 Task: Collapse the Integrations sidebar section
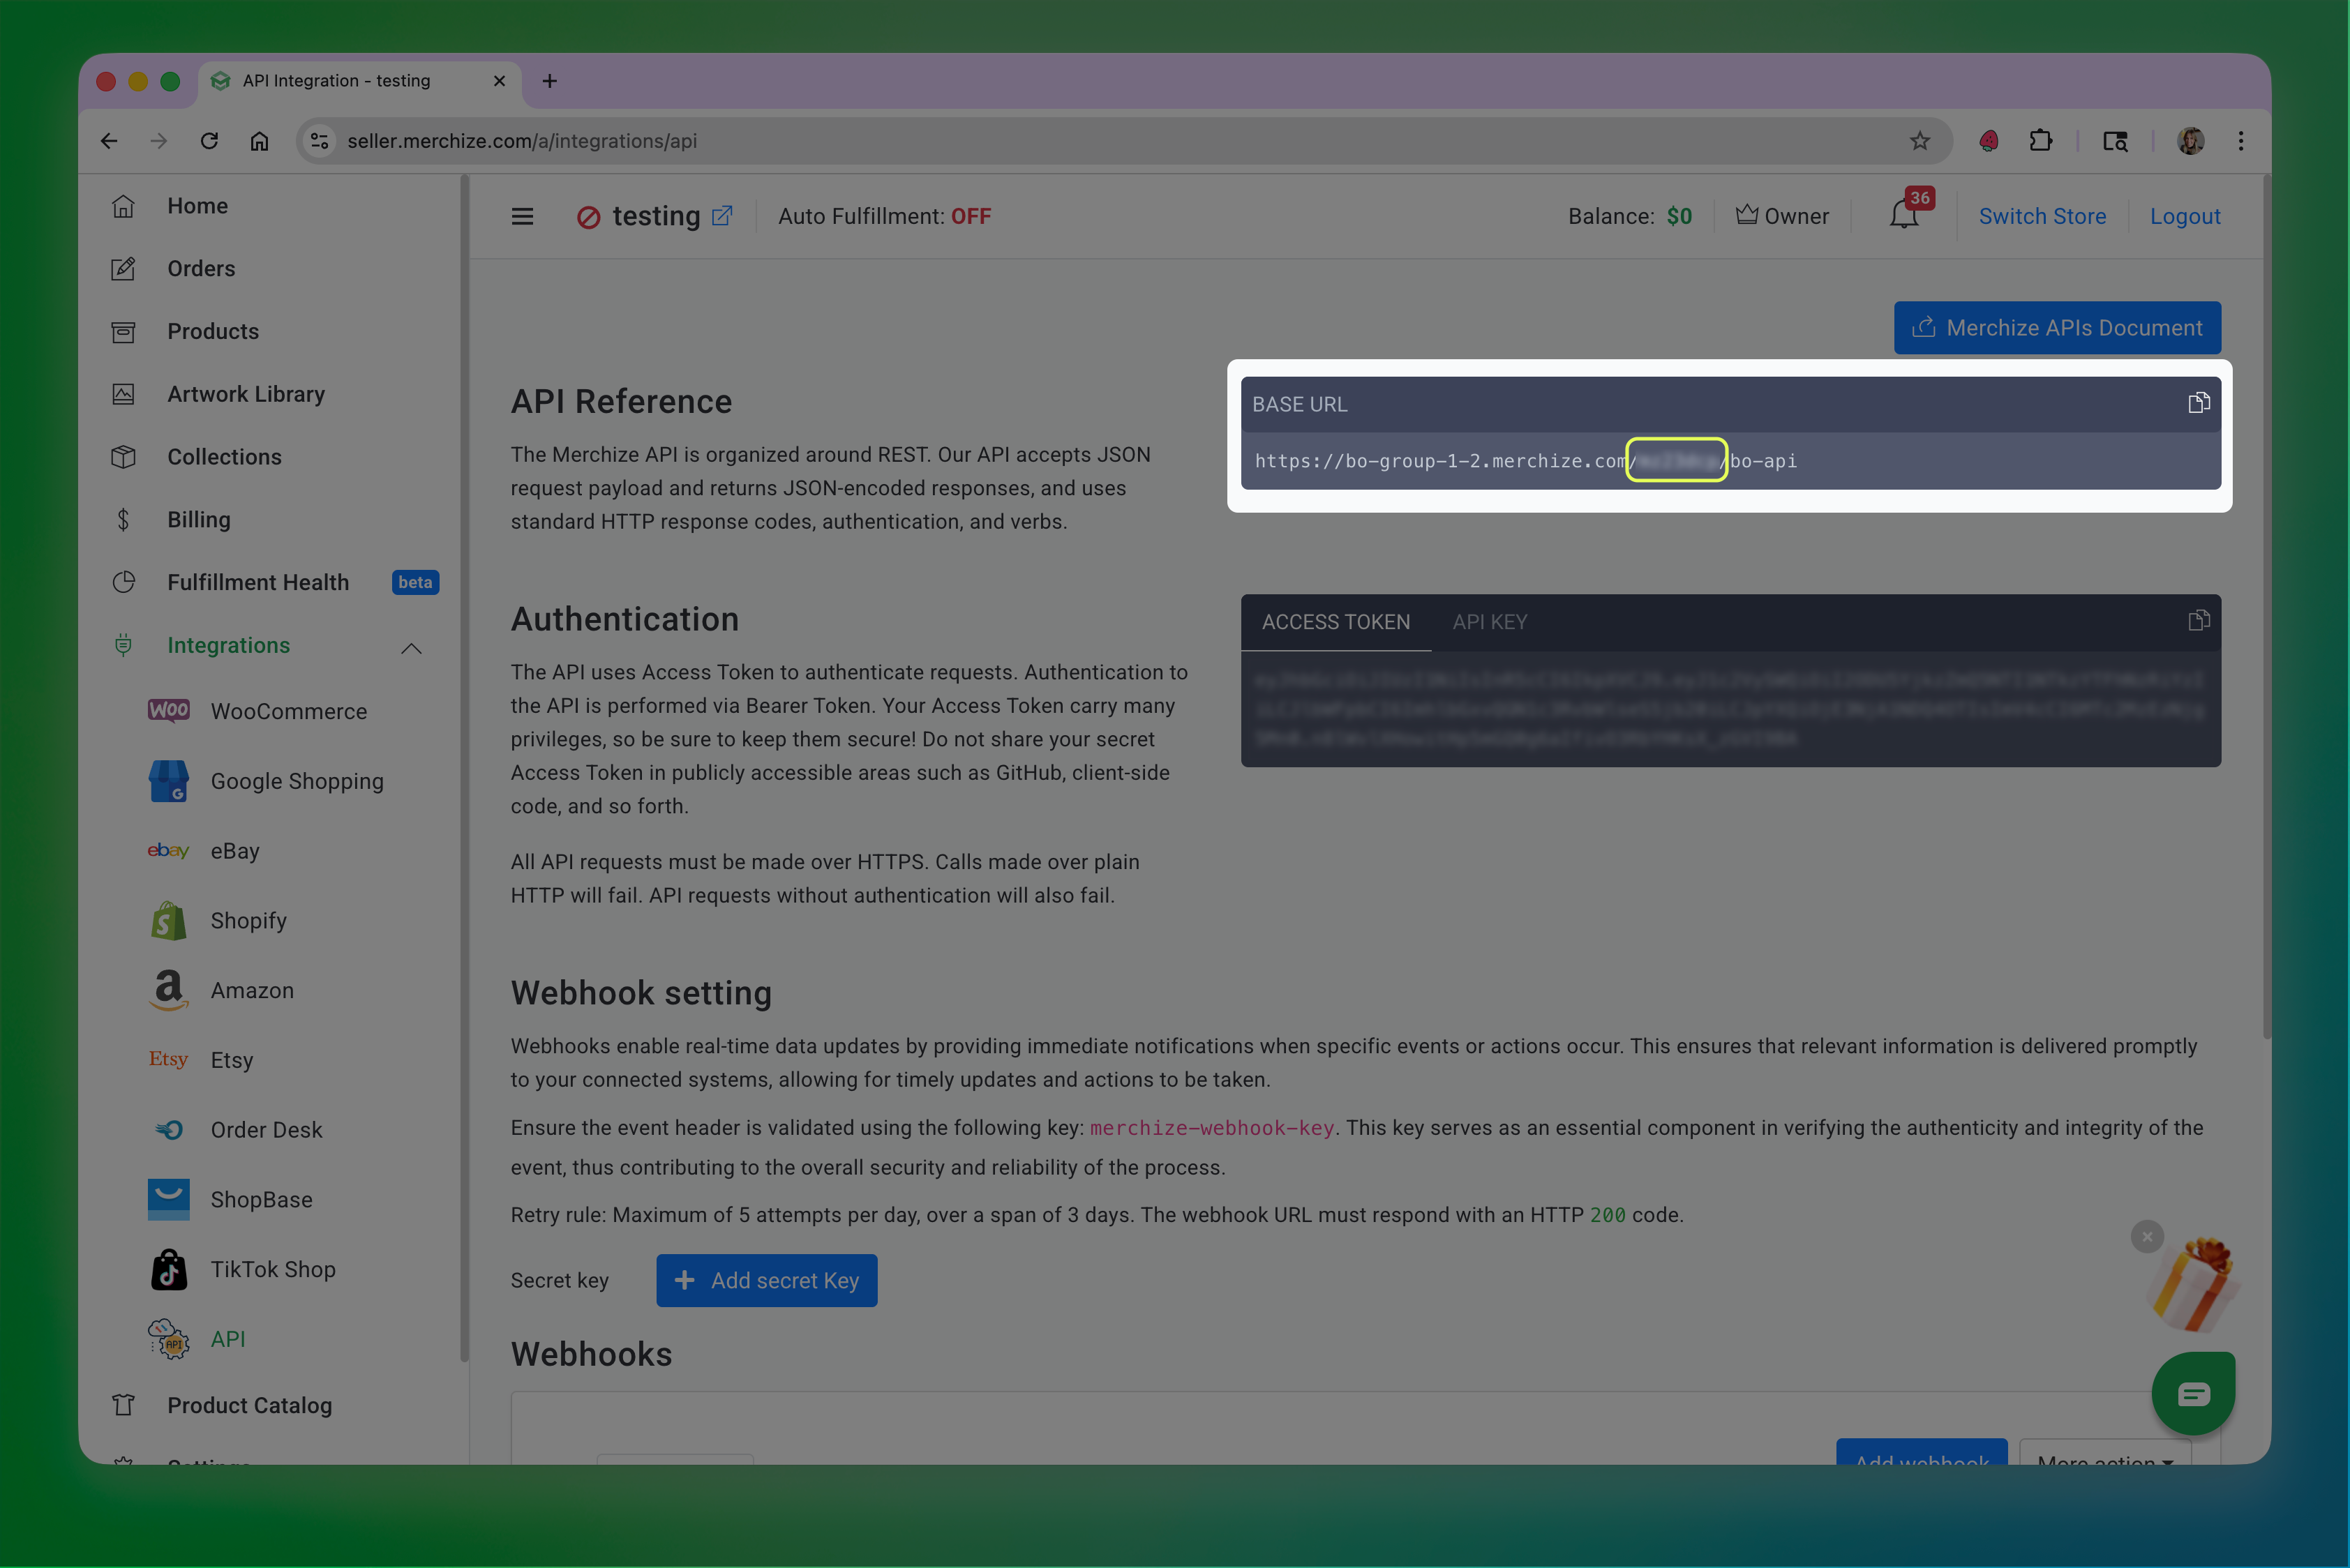[411, 647]
